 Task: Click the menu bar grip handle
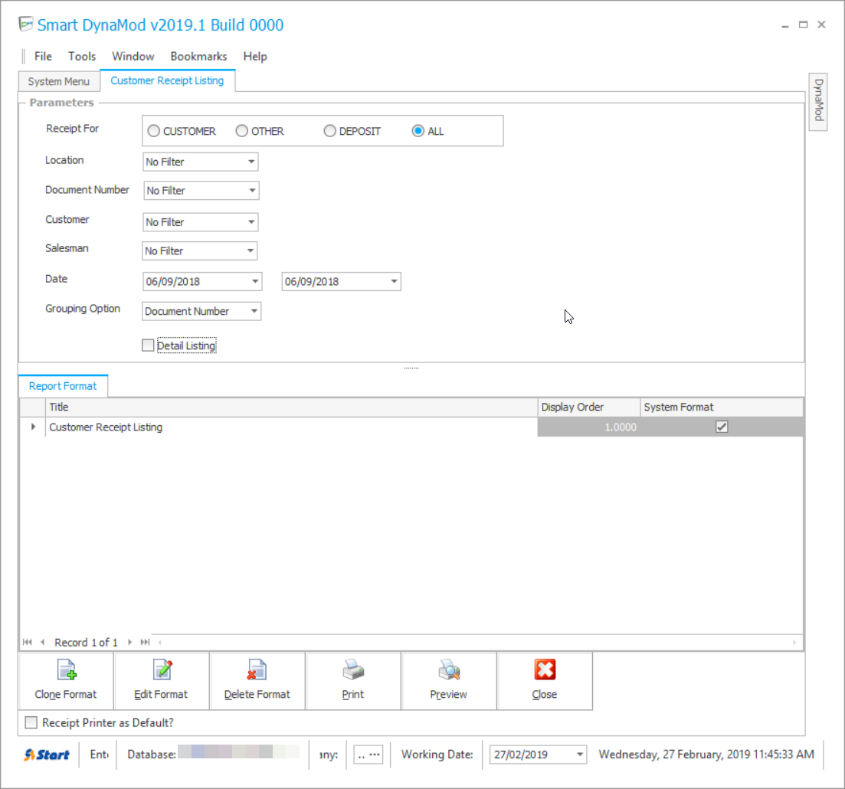(x=24, y=56)
